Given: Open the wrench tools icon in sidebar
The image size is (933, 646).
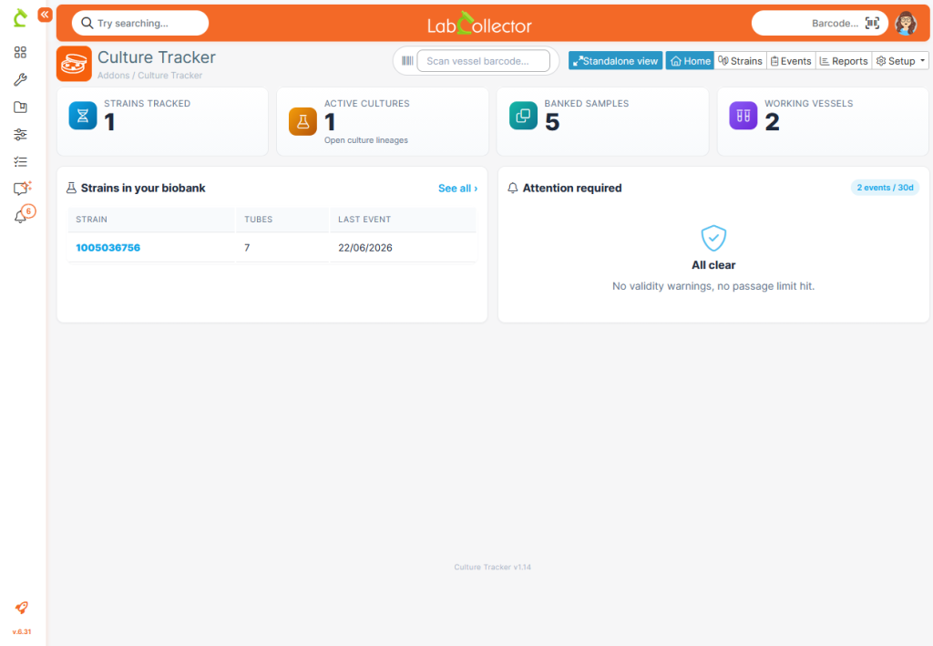Looking at the screenshot, I should pos(20,79).
